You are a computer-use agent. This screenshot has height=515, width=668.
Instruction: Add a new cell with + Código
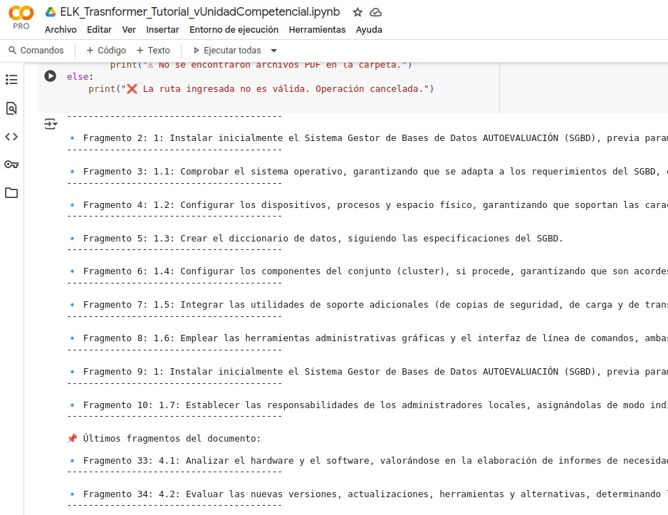pyautogui.click(x=106, y=51)
